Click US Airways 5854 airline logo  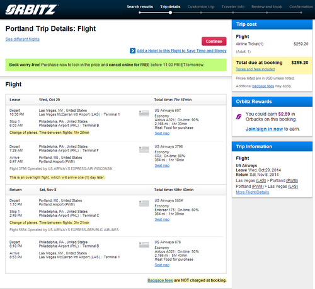[144, 204]
